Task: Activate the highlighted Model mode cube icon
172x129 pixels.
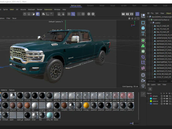Action: 38,14
